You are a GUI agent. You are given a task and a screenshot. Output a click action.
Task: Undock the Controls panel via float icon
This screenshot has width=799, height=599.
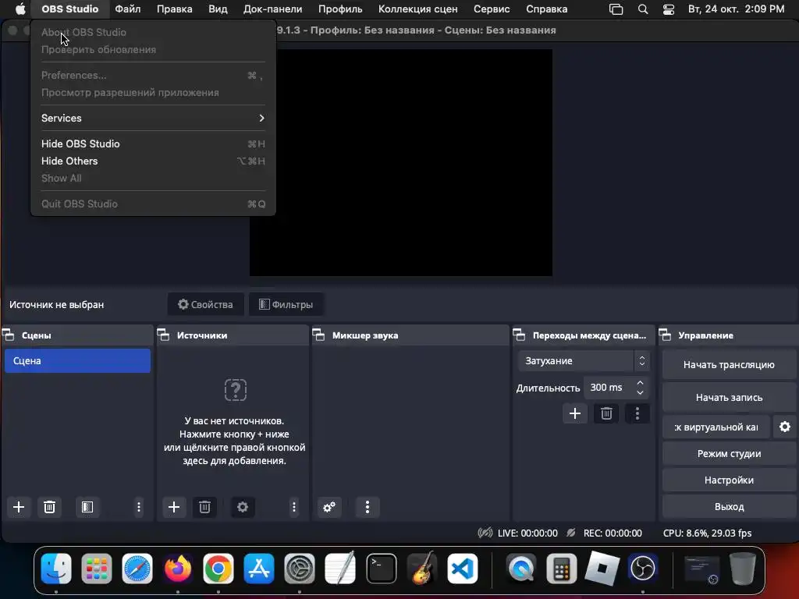[x=665, y=335]
